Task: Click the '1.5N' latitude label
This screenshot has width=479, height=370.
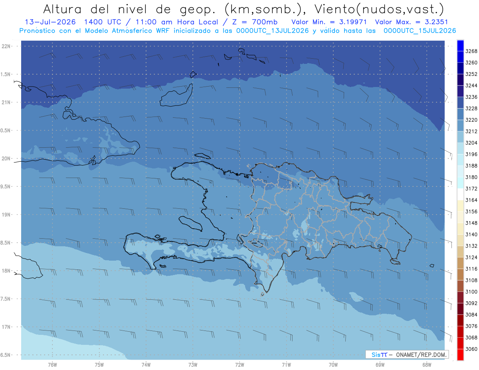Action: pos(6,74)
